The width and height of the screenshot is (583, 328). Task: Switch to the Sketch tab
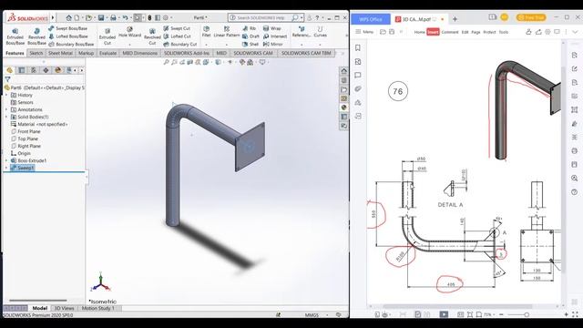point(36,53)
